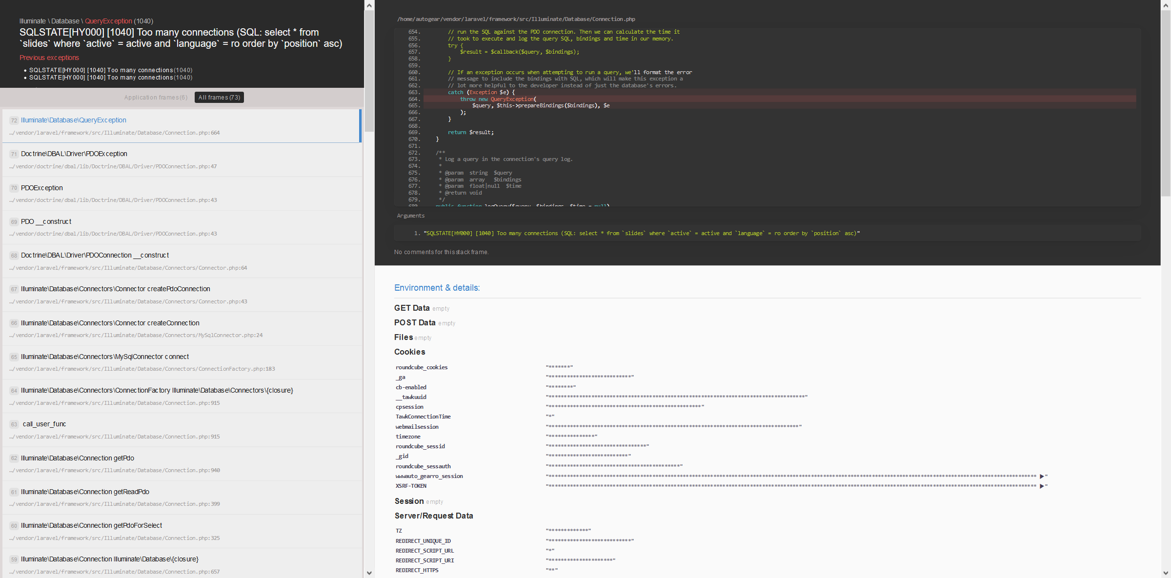Click scroll down arrow of frames list

pyautogui.click(x=369, y=573)
